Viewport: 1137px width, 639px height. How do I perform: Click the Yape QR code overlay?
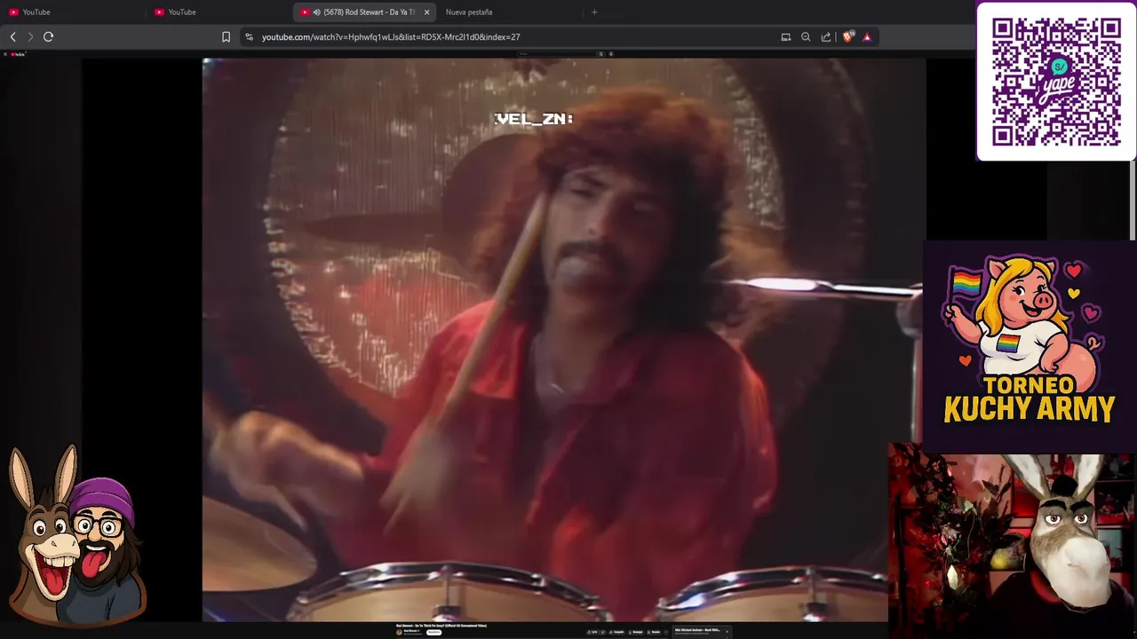[x=1056, y=82]
